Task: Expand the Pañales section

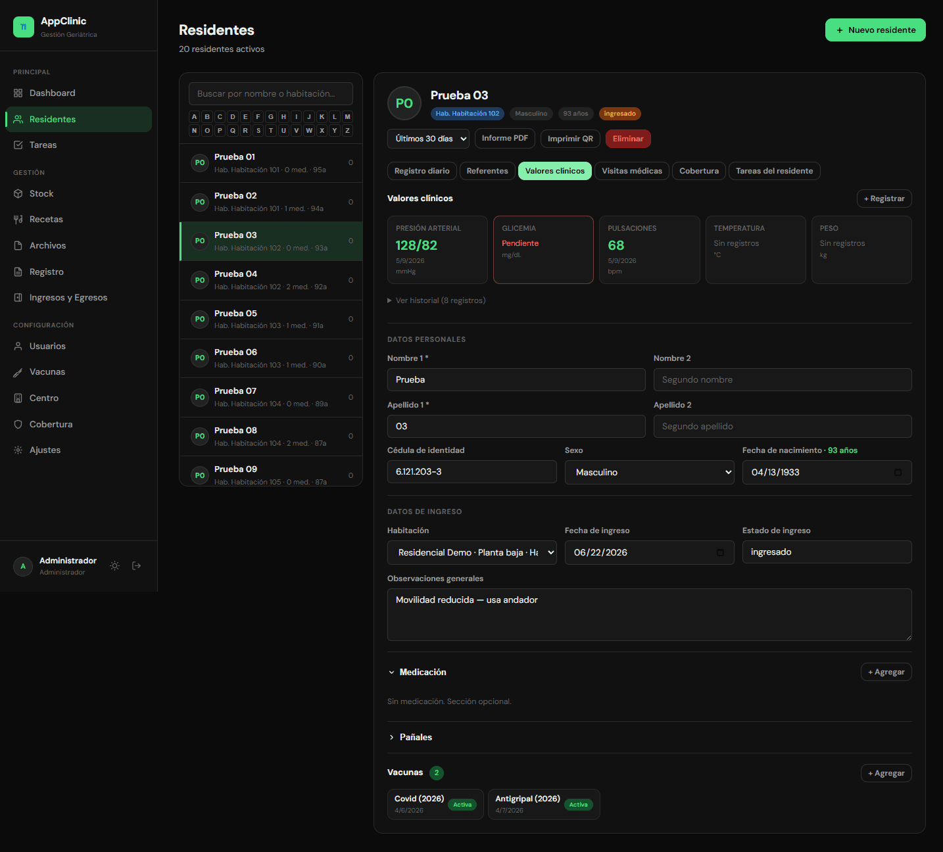Action: [410, 738]
